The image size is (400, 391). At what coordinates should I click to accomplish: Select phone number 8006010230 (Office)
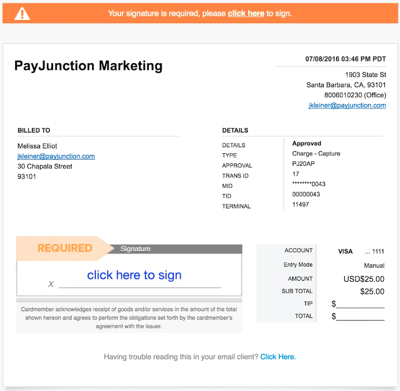355,95
